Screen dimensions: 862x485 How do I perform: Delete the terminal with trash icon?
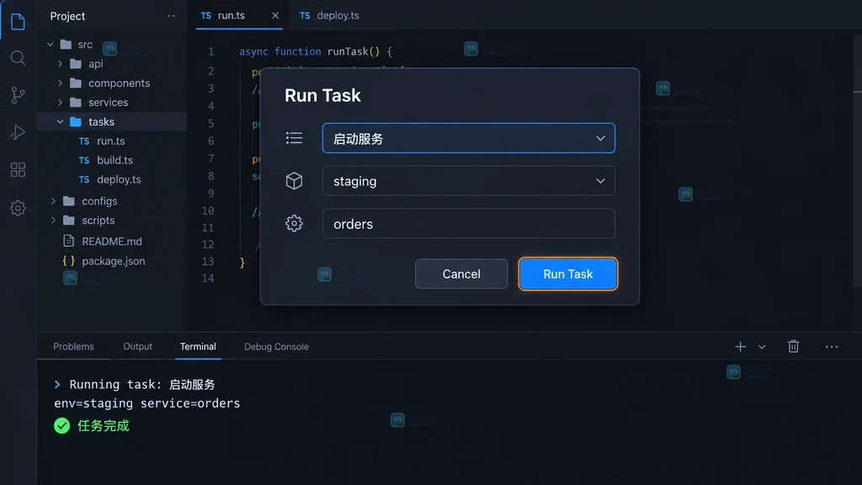[x=793, y=346]
